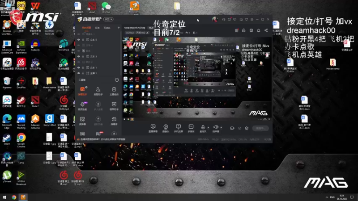The image size is (358, 201).
Task: Open the orange danmaku assistant tool
Action: point(82,91)
